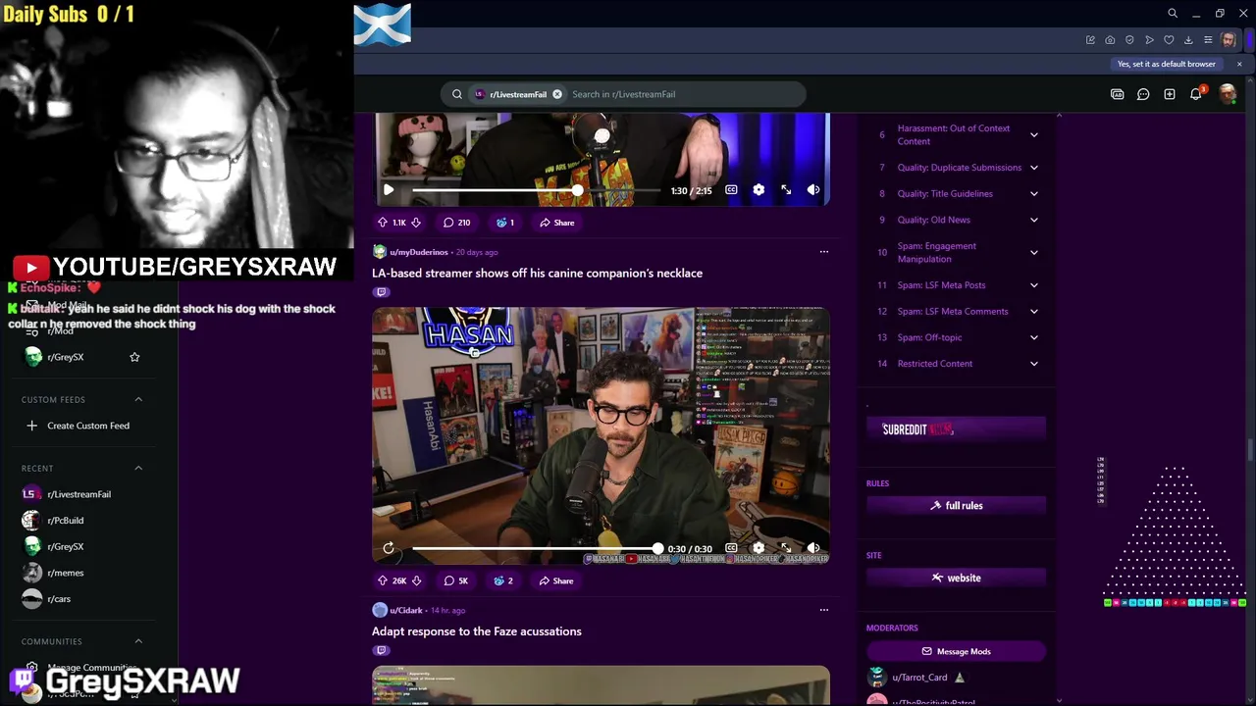Remove the r/LivestreamFail search filter chip
1256x706 pixels.
[557, 94]
